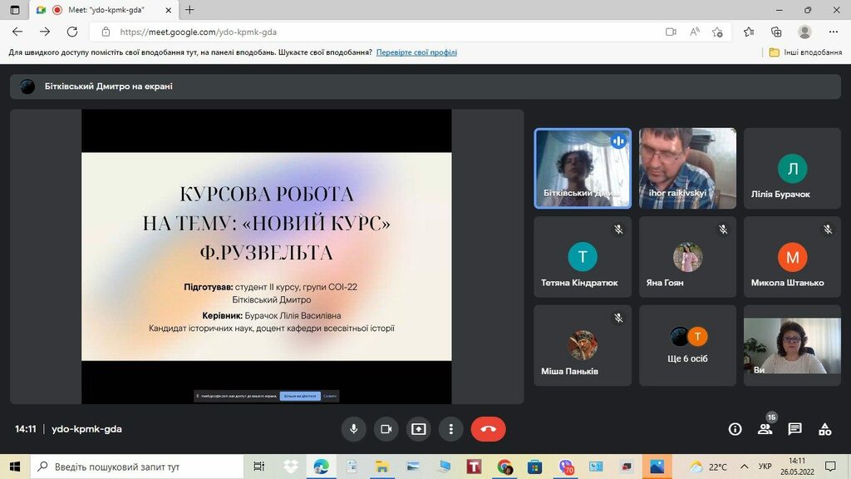Toggle the microphone button in Meet
The height and width of the screenshot is (479, 851).
pyautogui.click(x=353, y=429)
